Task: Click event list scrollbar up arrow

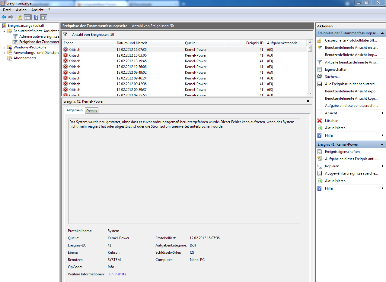Action: coord(310,42)
